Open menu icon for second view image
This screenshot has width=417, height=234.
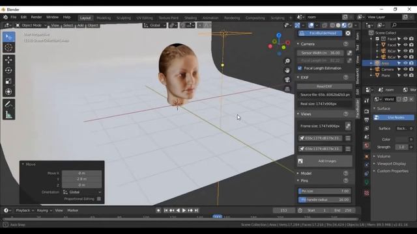(348, 149)
